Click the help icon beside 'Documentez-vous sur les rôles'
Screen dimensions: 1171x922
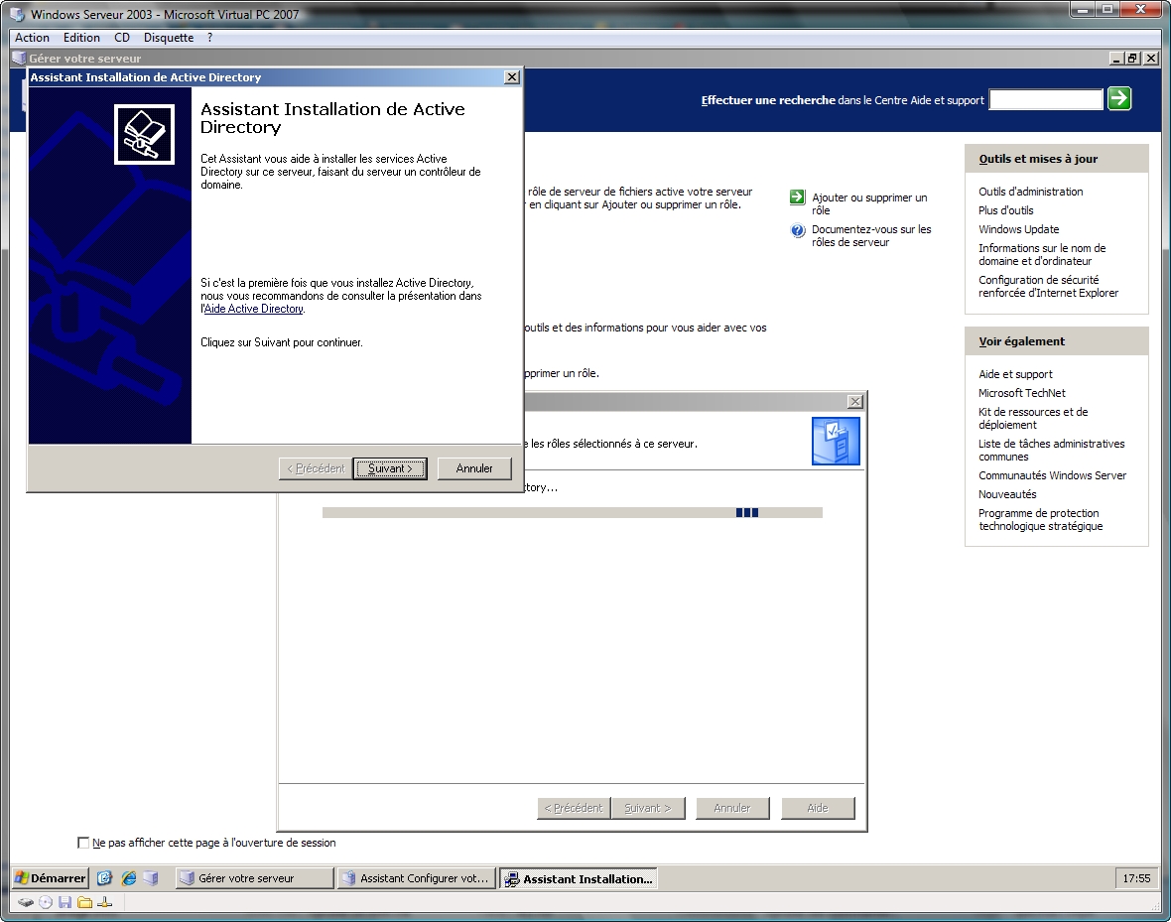click(x=797, y=230)
